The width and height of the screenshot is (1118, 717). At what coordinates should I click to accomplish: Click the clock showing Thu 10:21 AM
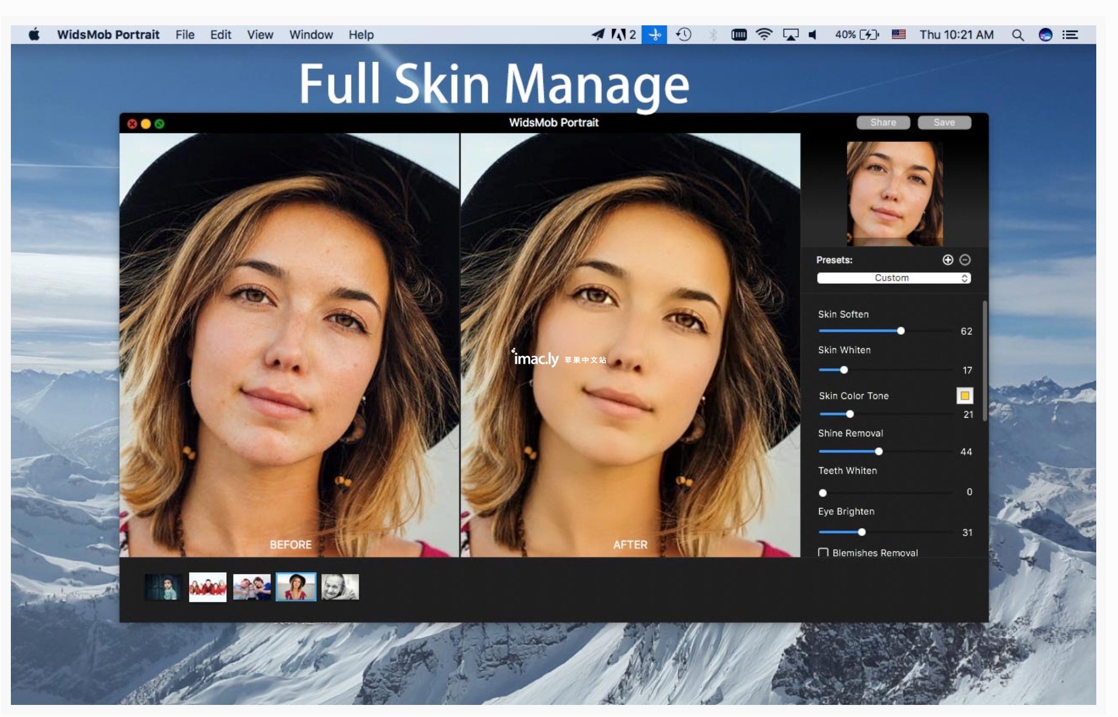[x=956, y=34]
